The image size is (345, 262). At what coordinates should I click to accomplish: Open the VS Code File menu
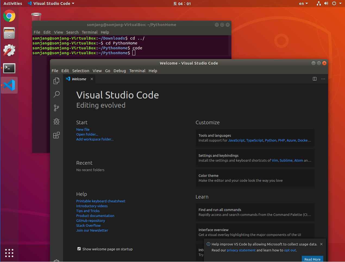[55, 71]
